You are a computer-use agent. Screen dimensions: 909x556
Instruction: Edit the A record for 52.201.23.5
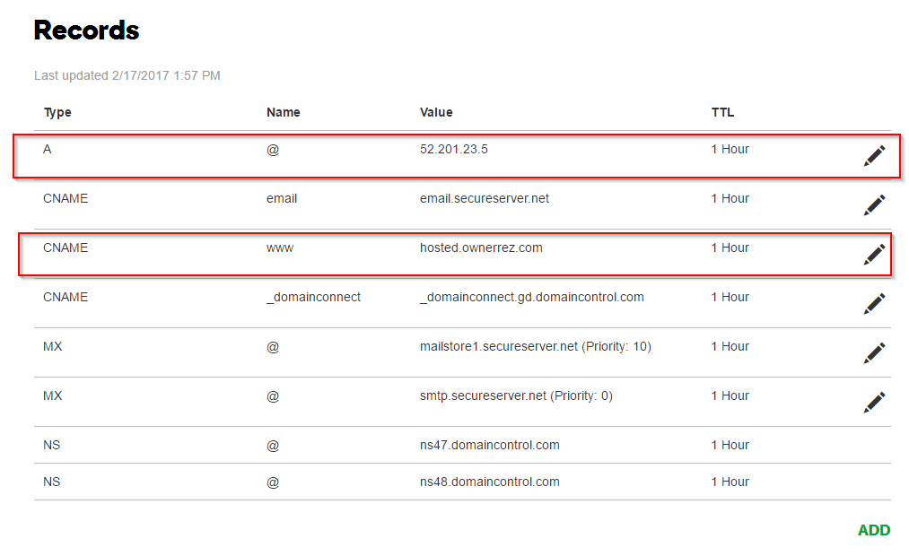[x=874, y=156]
